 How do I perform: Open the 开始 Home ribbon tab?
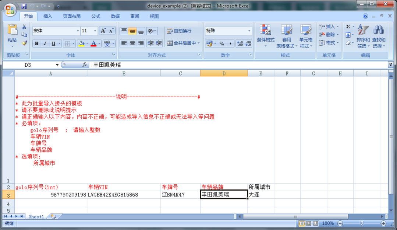coord(28,16)
